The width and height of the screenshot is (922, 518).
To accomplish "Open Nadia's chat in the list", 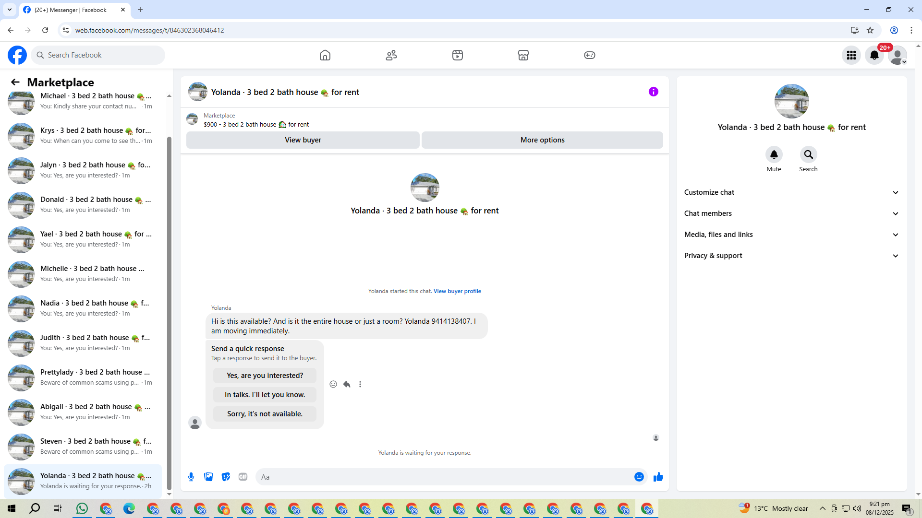I will tap(83, 308).
